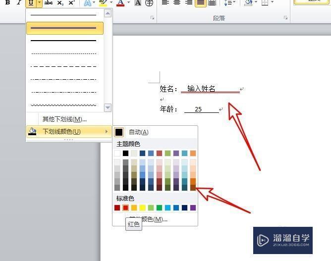Choose dot-dot-dash underline style
Screen dimensions: 331x261
[x=64, y=92]
